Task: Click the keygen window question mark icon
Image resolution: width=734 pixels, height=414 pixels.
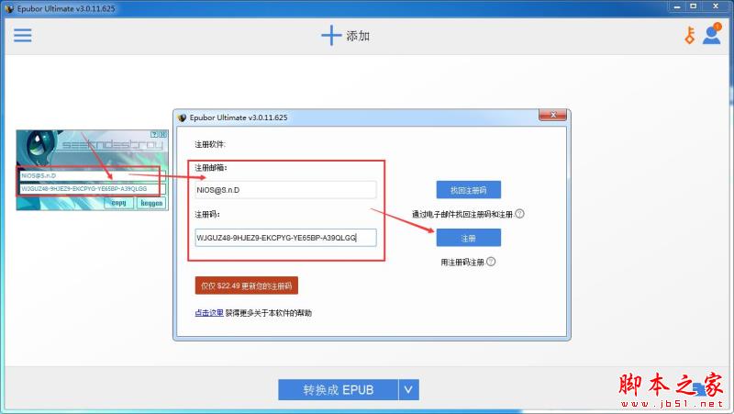Action: click(x=154, y=134)
